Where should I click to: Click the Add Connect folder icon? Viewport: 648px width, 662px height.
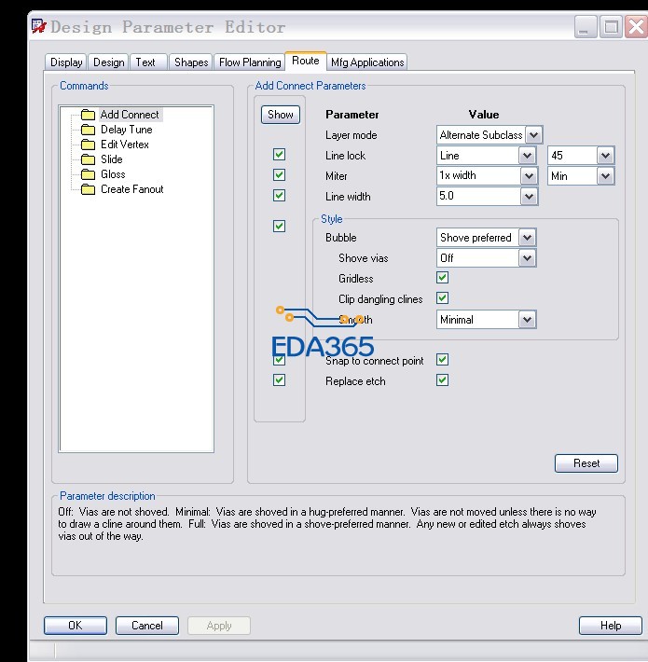[x=88, y=115]
